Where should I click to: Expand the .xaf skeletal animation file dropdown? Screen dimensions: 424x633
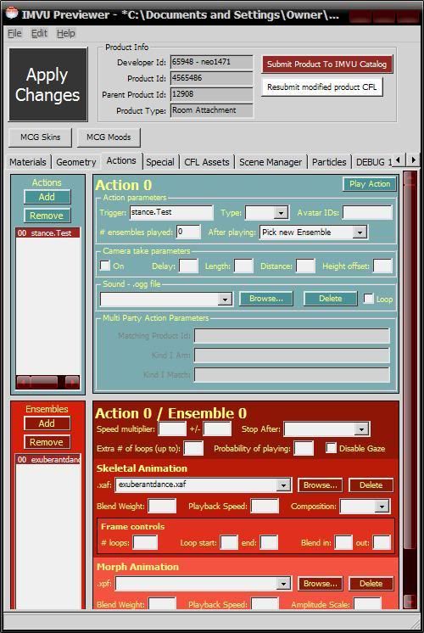click(204, 485)
